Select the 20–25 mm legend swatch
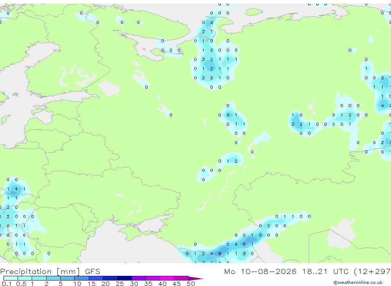 (110, 278)
